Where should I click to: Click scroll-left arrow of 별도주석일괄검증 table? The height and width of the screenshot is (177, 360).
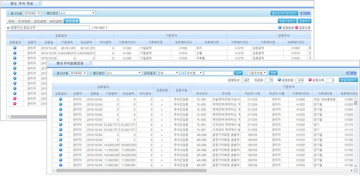54,170
